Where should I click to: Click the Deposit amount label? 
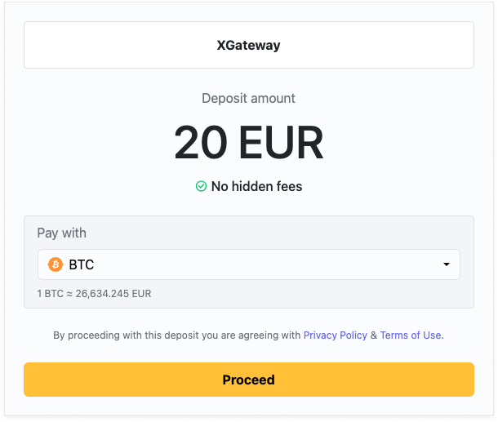[x=248, y=99]
